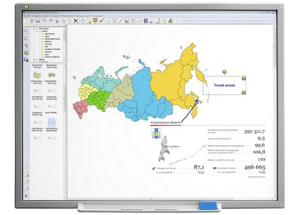Image resolution: width=296 pixels, height=215 pixels.
Task: Click the Save floppy disk icon
Action: 38,21
